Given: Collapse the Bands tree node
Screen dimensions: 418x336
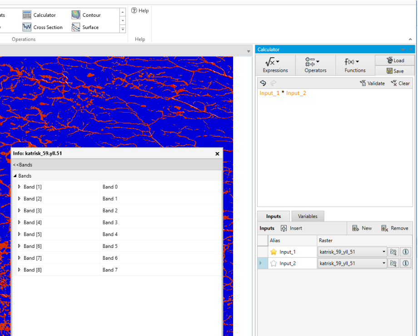Looking at the screenshot, I should point(15,176).
